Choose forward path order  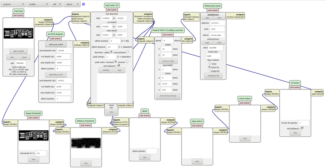115,62
